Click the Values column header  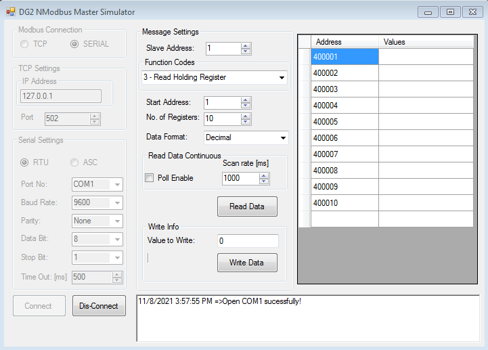[x=426, y=42]
